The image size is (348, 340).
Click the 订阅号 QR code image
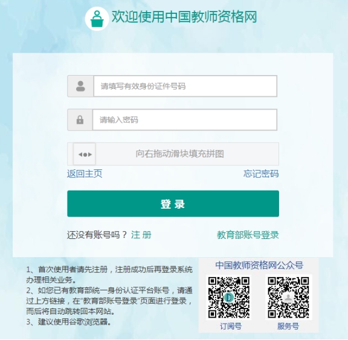tap(229, 297)
